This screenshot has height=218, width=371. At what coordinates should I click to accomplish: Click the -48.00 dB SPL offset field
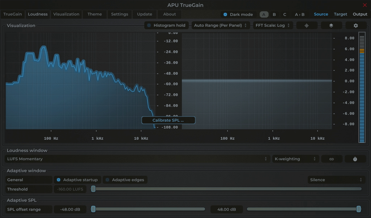tap(70, 209)
